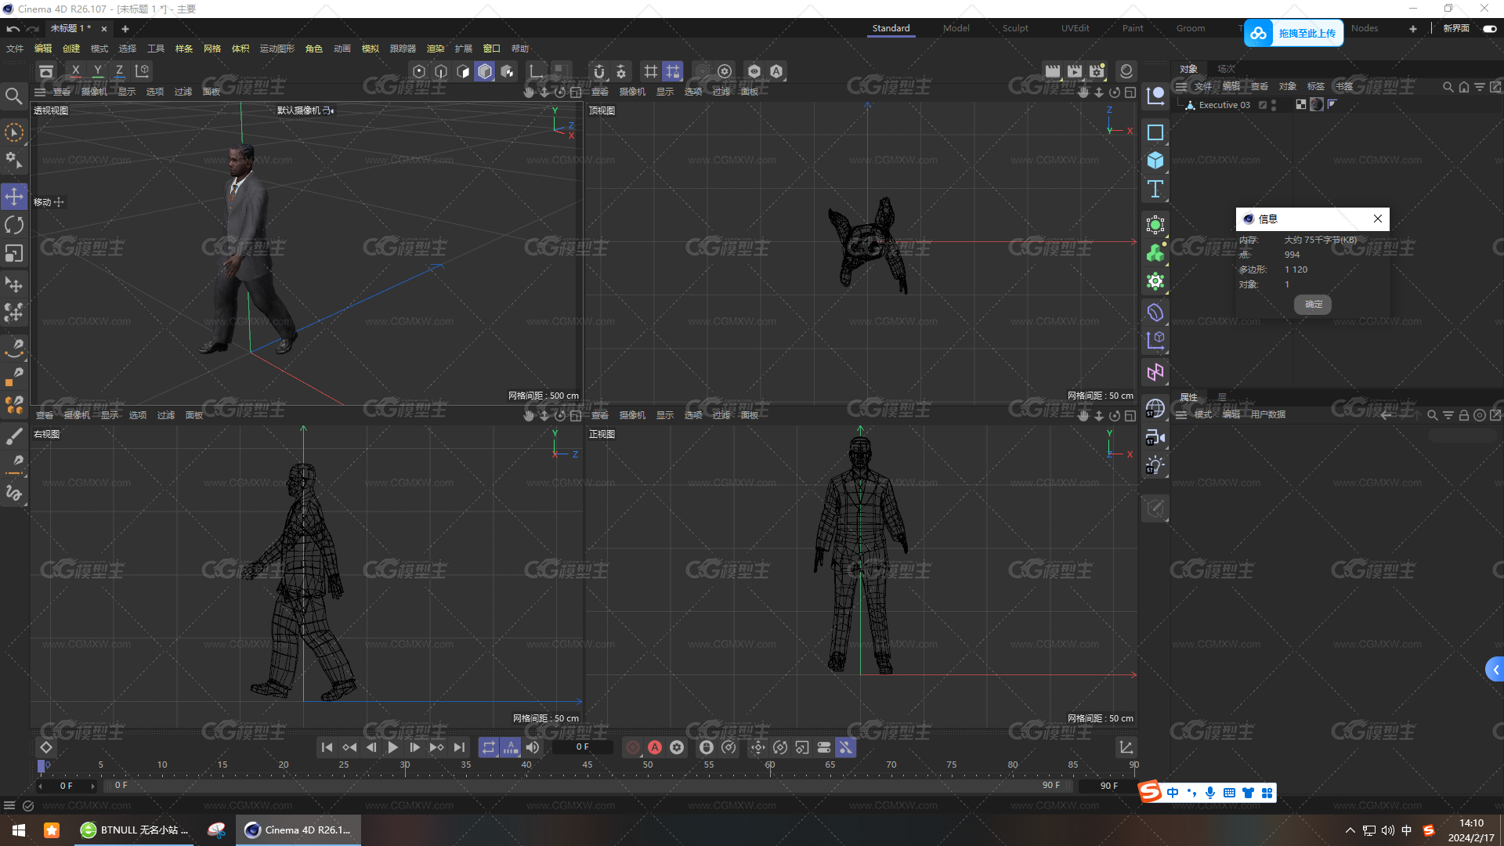Add a Null object from the palette
The width and height of the screenshot is (1504, 846).
pyautogui.click(x=1155, y=96)
